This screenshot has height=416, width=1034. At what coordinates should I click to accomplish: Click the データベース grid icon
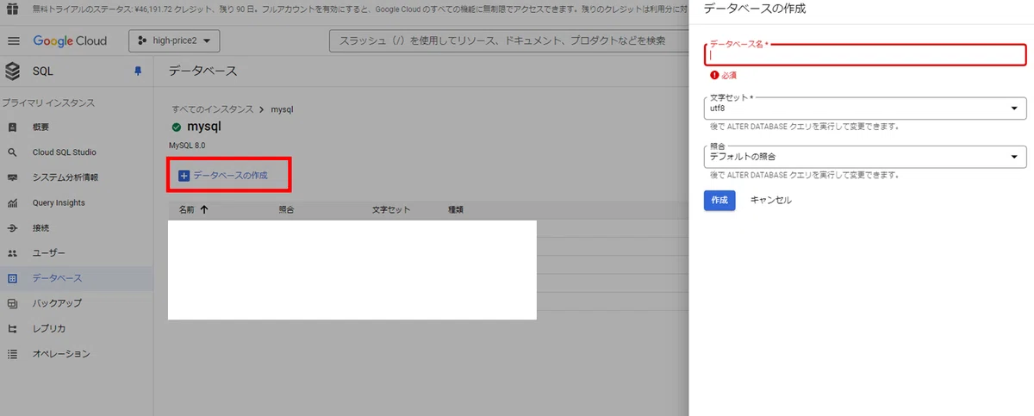coord(12,278)
